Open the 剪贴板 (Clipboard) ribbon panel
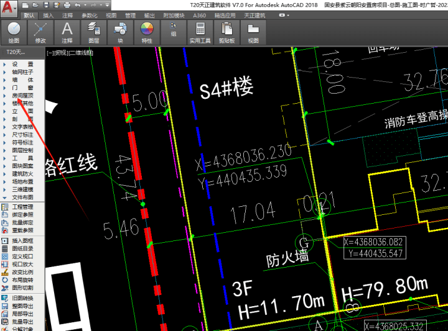 tap(226, 32)
